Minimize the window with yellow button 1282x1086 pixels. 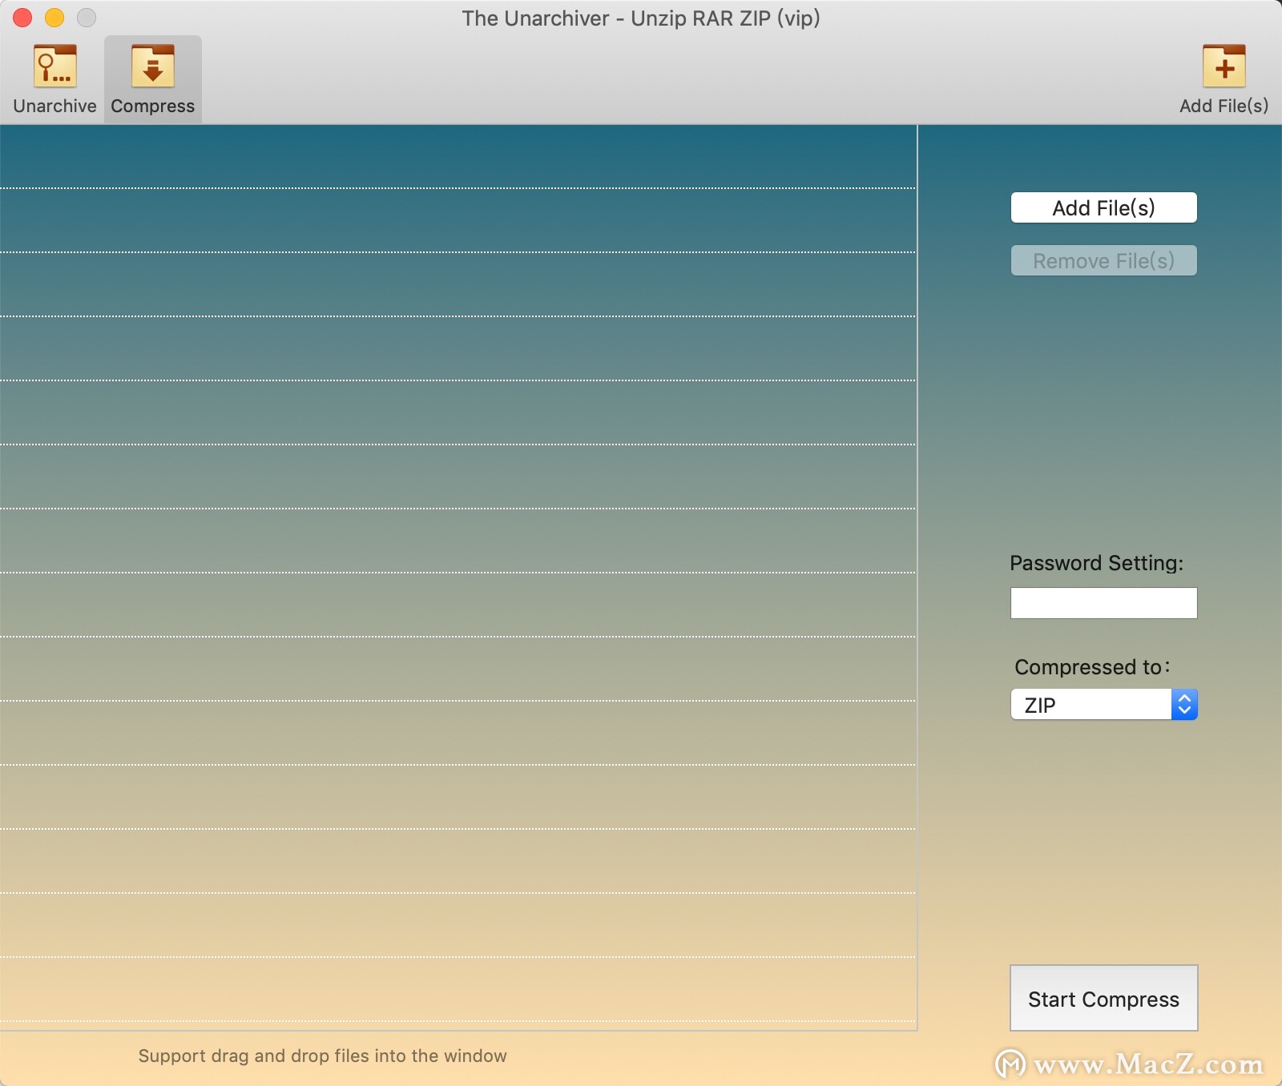[x=54, y=17]
